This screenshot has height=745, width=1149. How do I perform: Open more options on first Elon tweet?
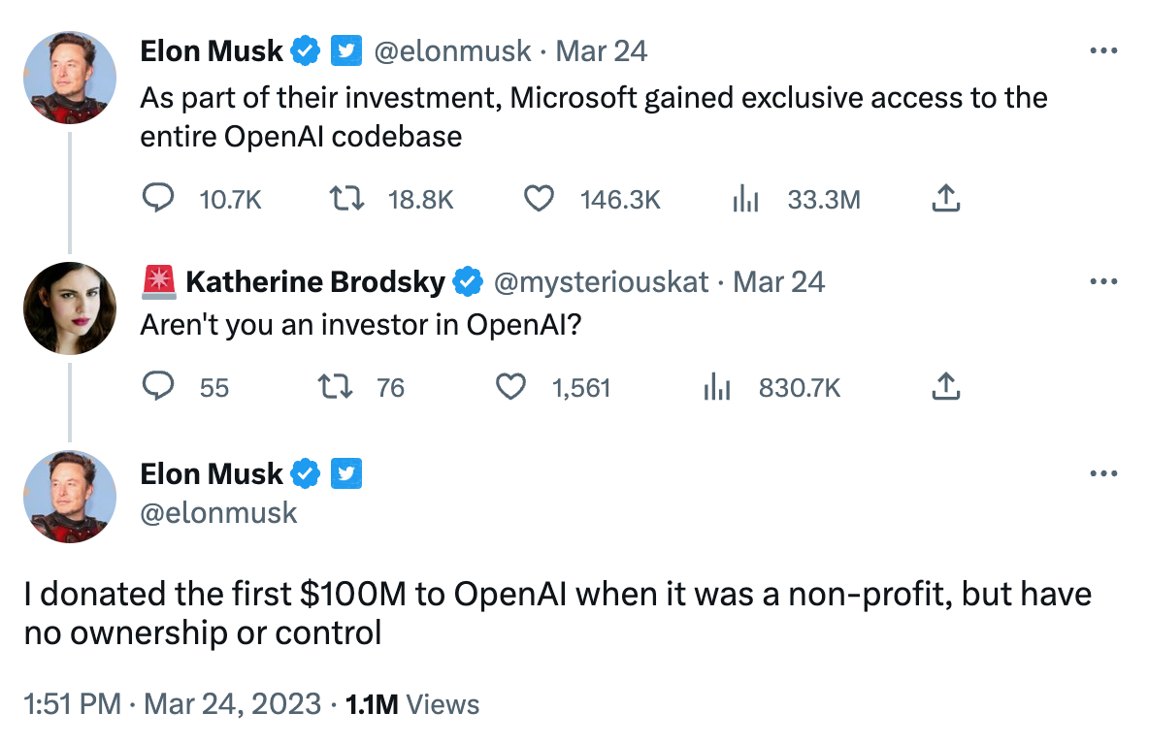click(1103, 50)
